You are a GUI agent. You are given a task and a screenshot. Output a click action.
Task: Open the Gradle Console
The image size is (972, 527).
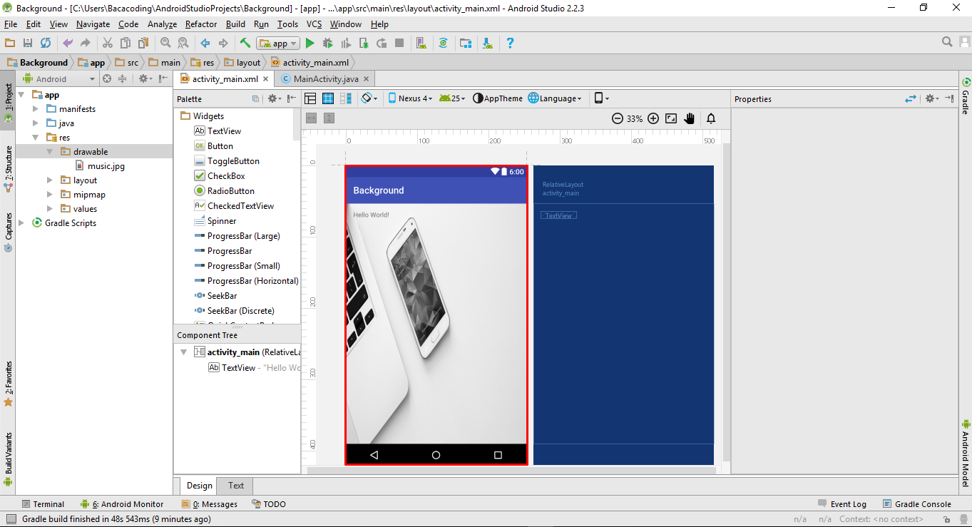[x=922, y=503]
